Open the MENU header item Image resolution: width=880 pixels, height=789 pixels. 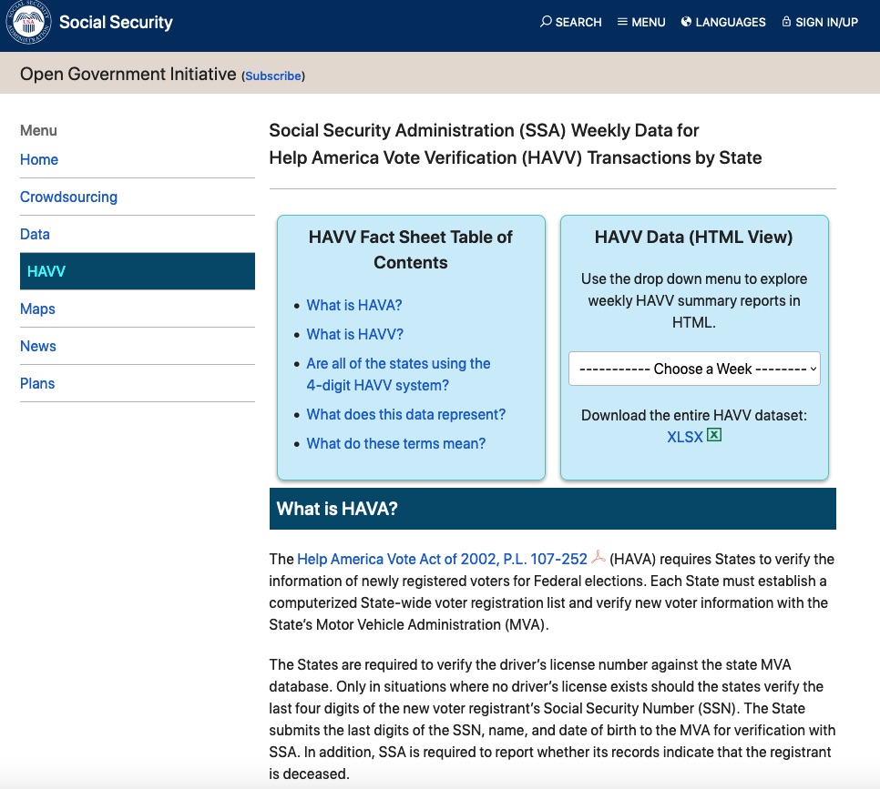click(x=641, y=22)
